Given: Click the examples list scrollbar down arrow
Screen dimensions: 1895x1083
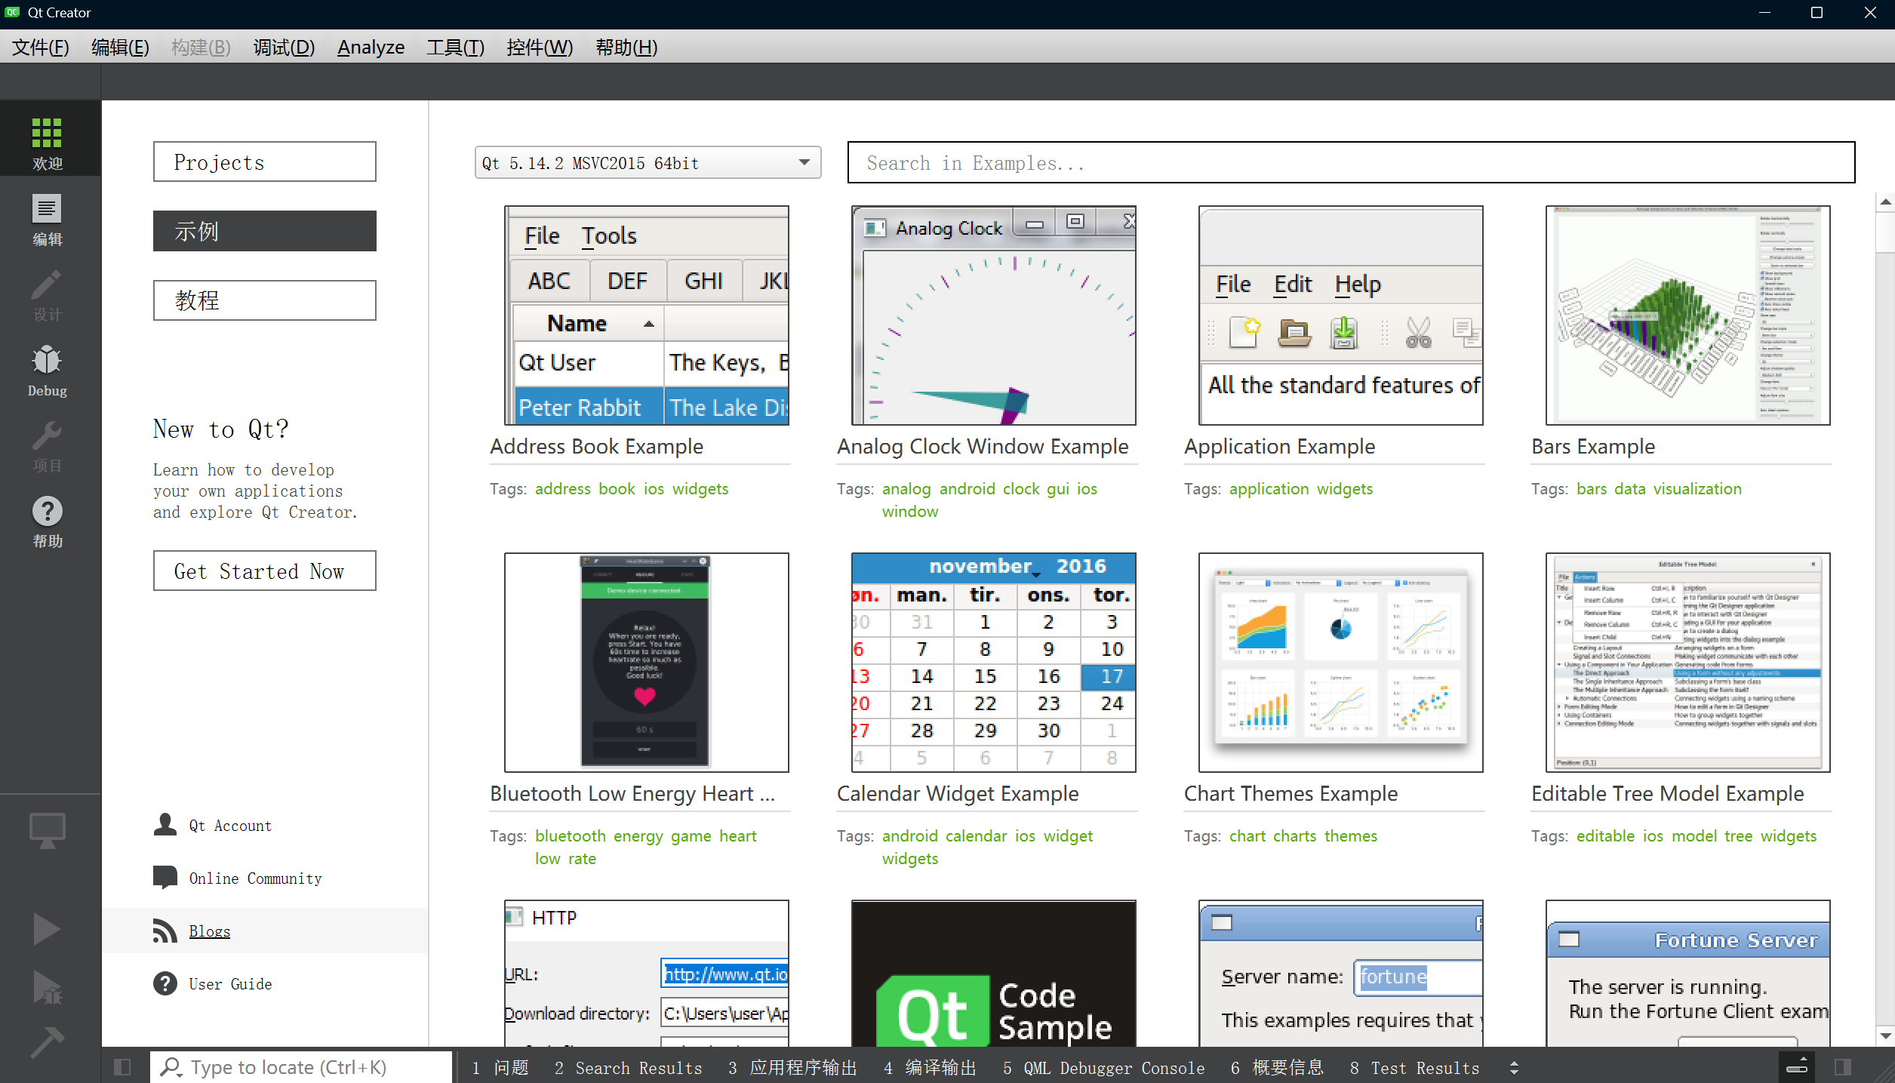Looking at the screenshot, I should 1885,1036.
